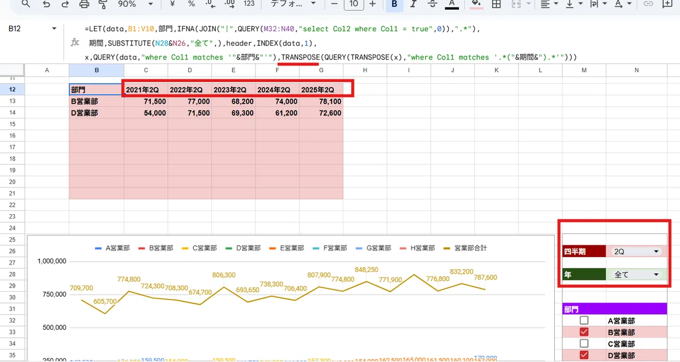680x362 pixels.
Task: Check the C営業部 checkbox
Action: [584, 344]
